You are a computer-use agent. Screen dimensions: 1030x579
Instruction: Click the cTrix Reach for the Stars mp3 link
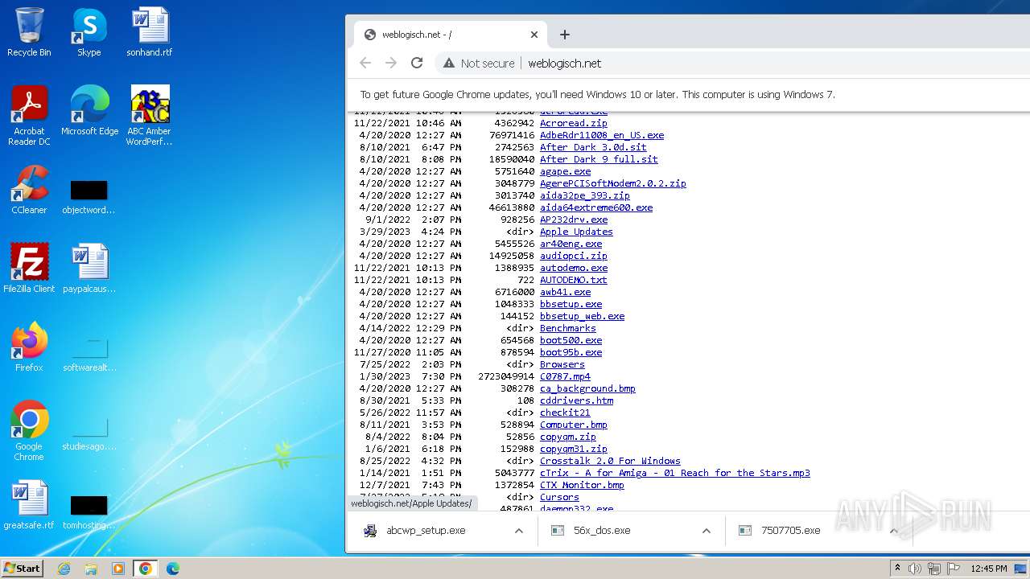675,473
